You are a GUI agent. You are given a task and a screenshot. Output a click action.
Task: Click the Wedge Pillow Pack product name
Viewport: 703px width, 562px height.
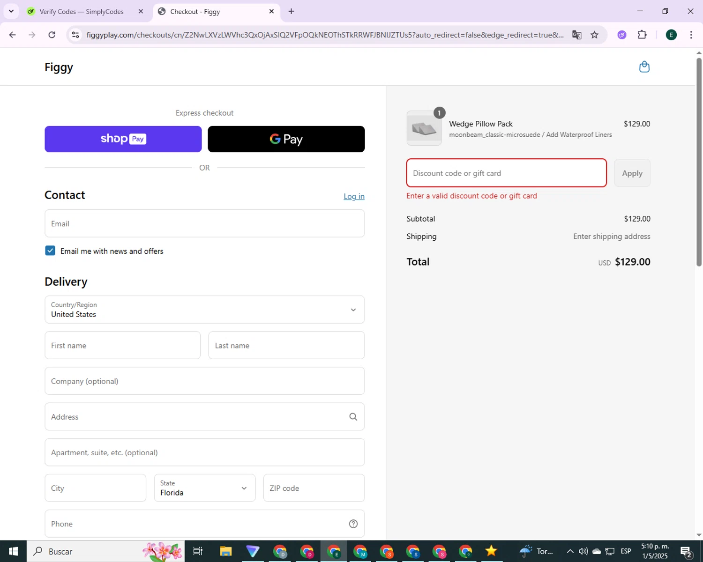pyautogui.click(x=481, y=124)
